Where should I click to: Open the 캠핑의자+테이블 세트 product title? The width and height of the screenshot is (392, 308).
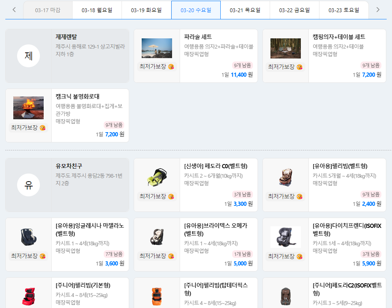coord(339,37)
